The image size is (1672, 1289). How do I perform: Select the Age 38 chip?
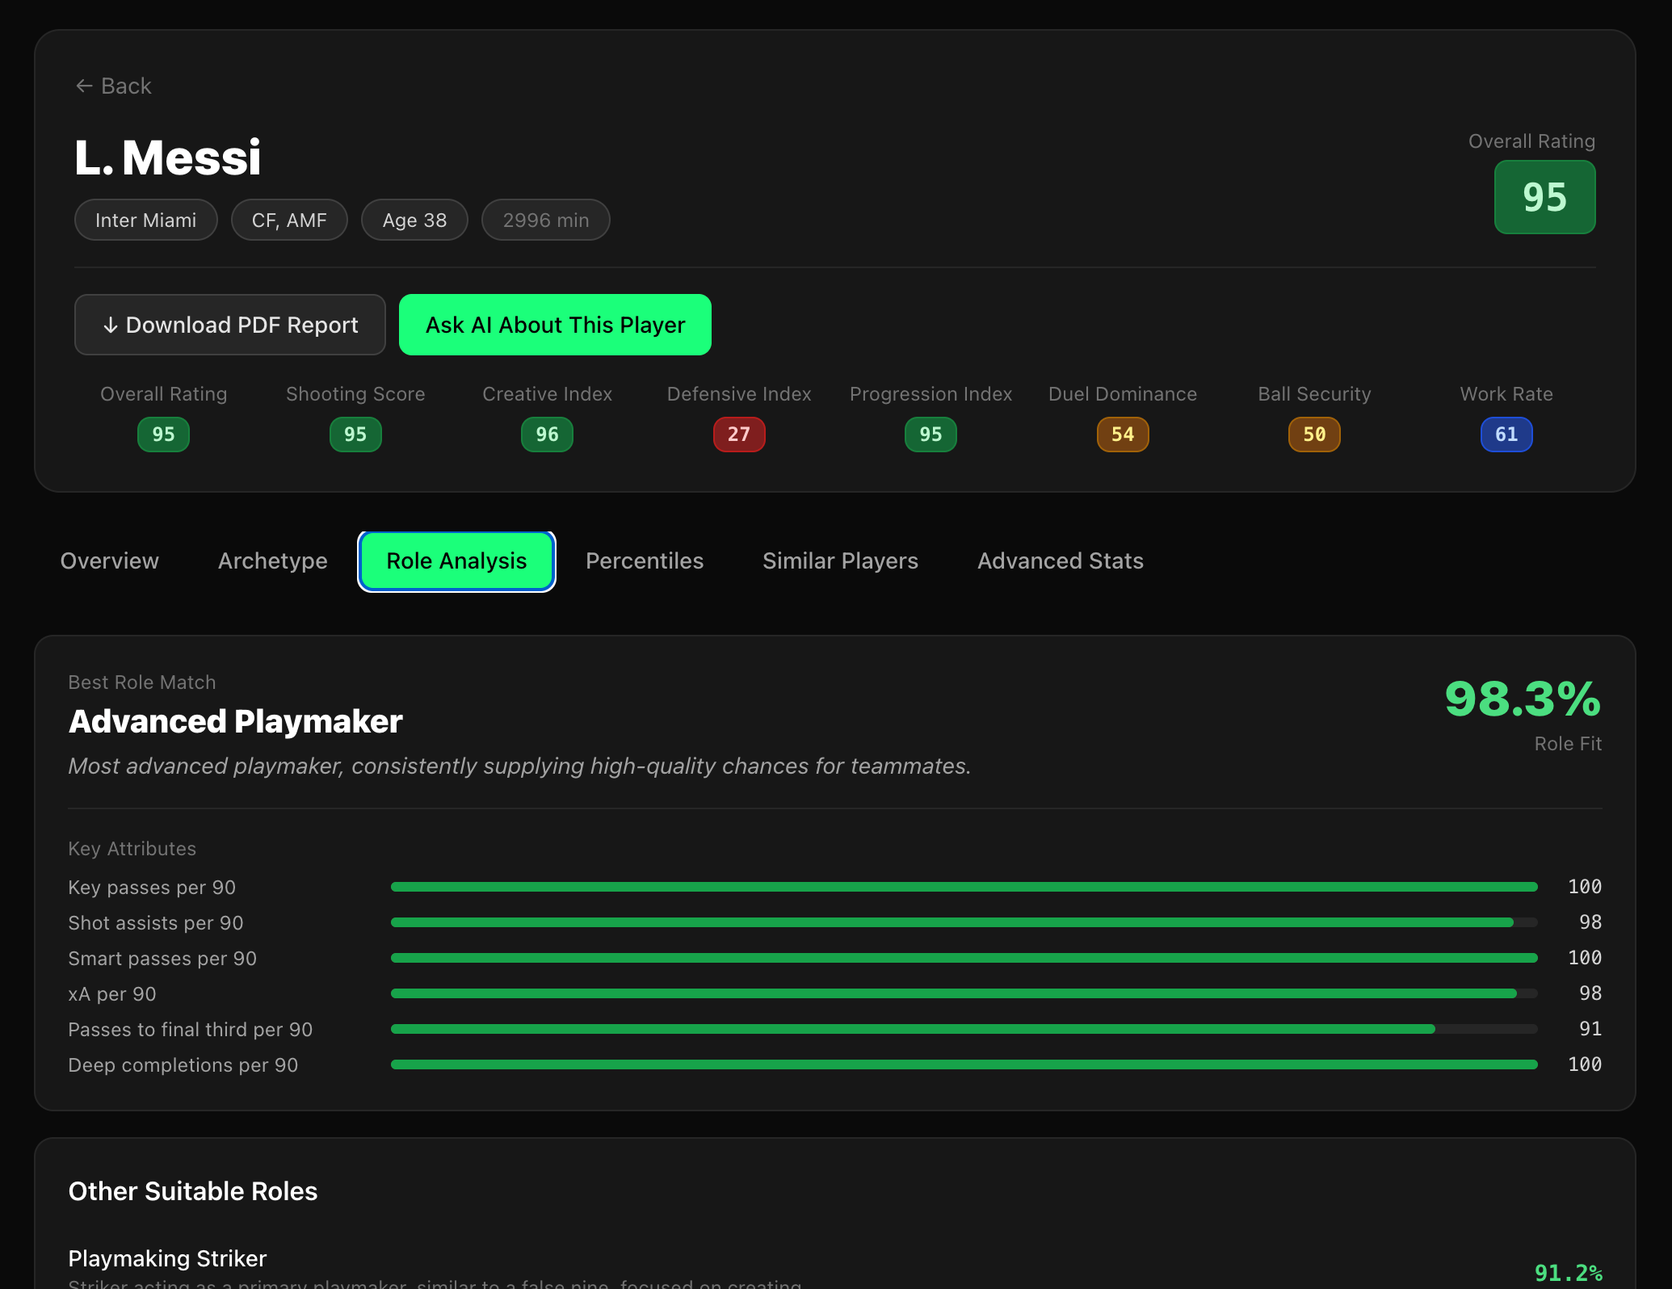(414, 219)
